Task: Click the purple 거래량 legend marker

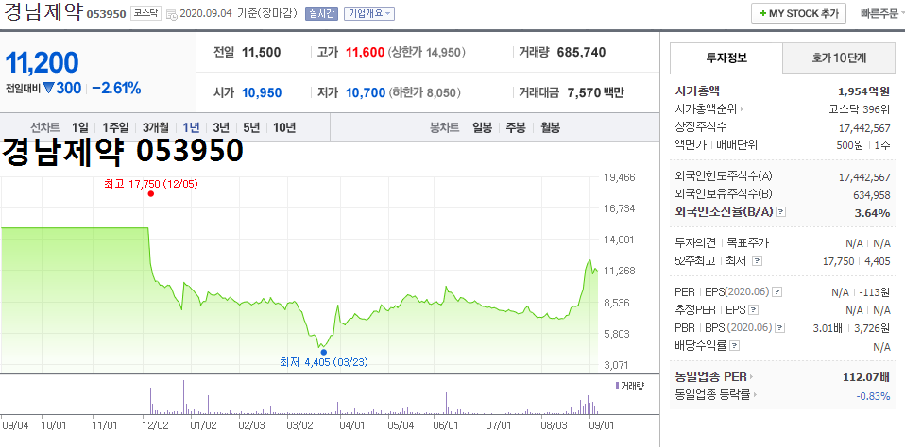Action: tap(617, 386)
